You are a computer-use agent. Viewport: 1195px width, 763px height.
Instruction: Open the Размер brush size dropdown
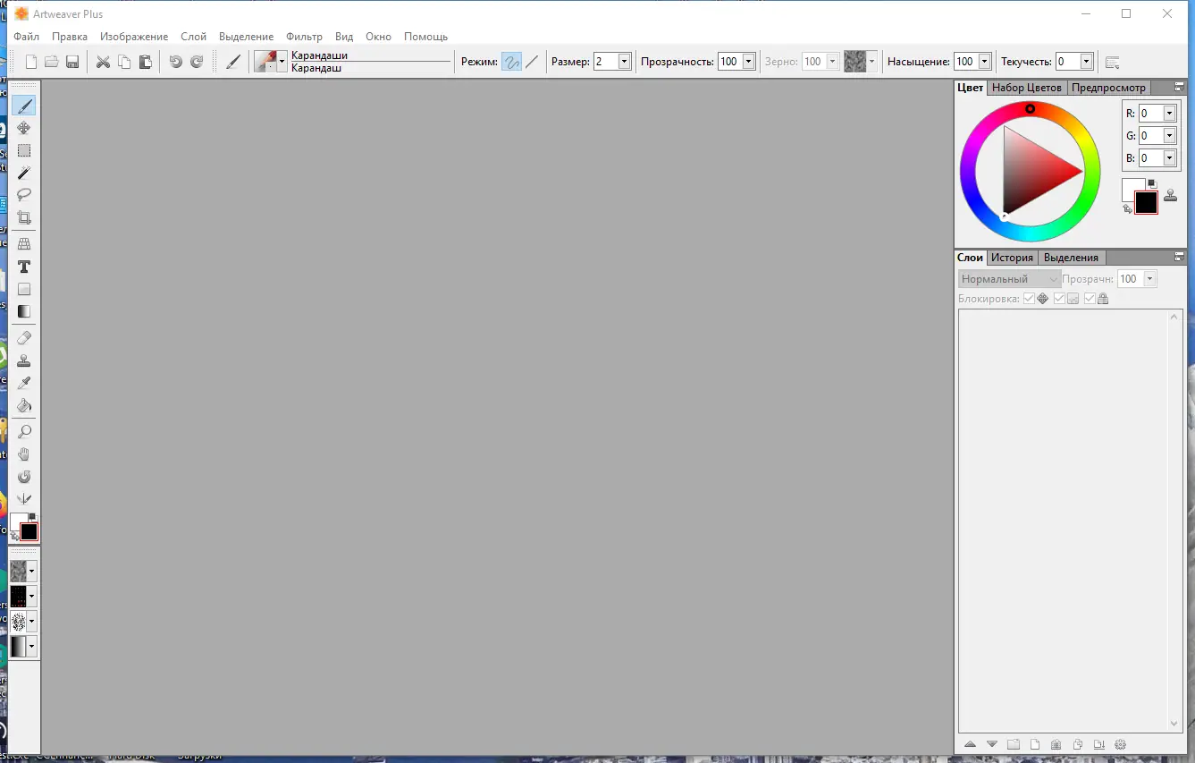623,61
